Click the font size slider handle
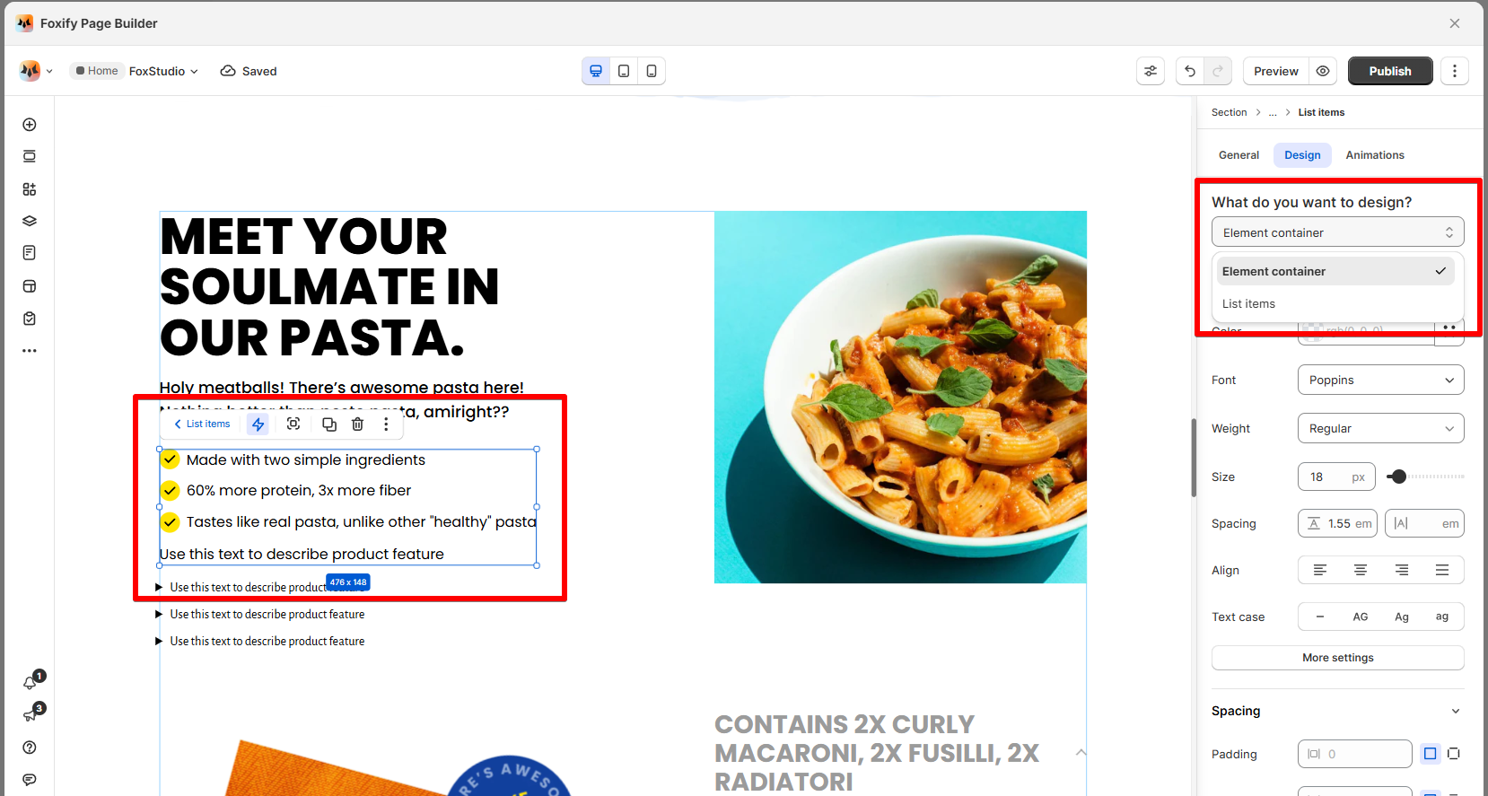1488x796 pixels. (1397, 477)
